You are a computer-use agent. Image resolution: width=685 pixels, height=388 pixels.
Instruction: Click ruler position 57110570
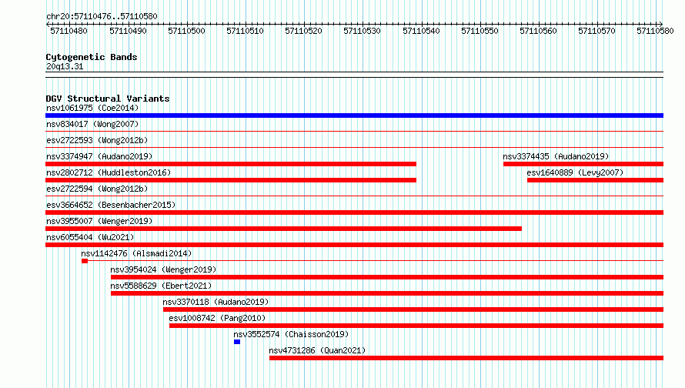(596, 31)
